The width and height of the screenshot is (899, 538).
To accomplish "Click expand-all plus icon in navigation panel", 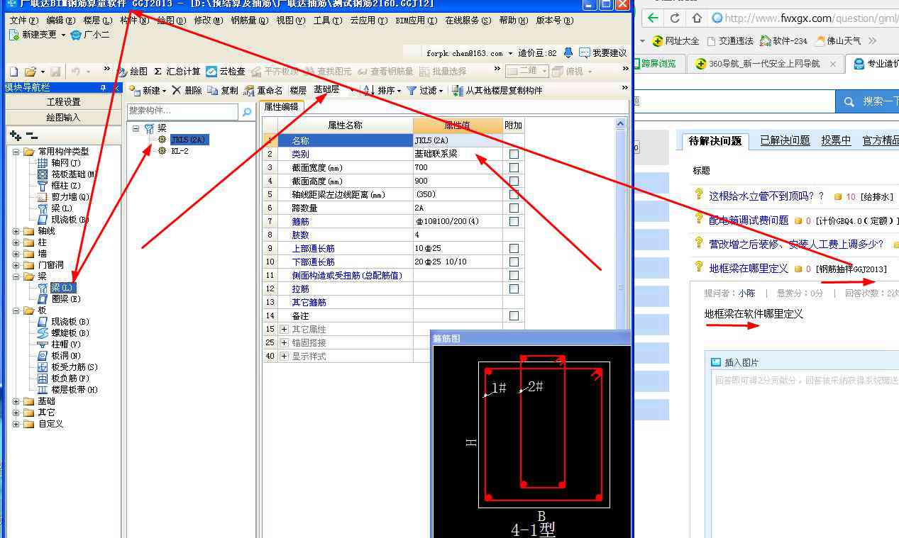I will [x=15, y=135].
